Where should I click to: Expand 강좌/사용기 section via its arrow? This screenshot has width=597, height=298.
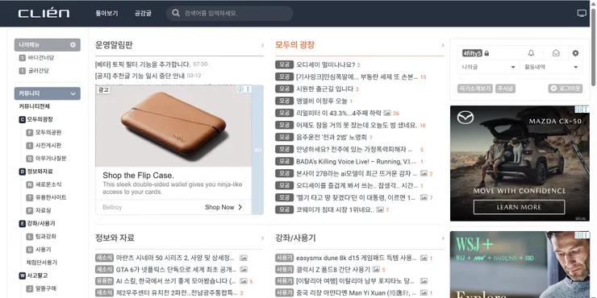tap(442, 238)
